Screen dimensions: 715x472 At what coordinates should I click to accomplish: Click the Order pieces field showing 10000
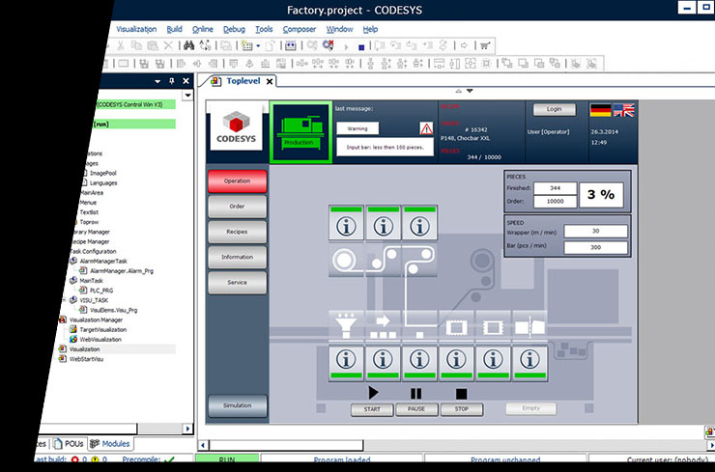tap(555, 202)
